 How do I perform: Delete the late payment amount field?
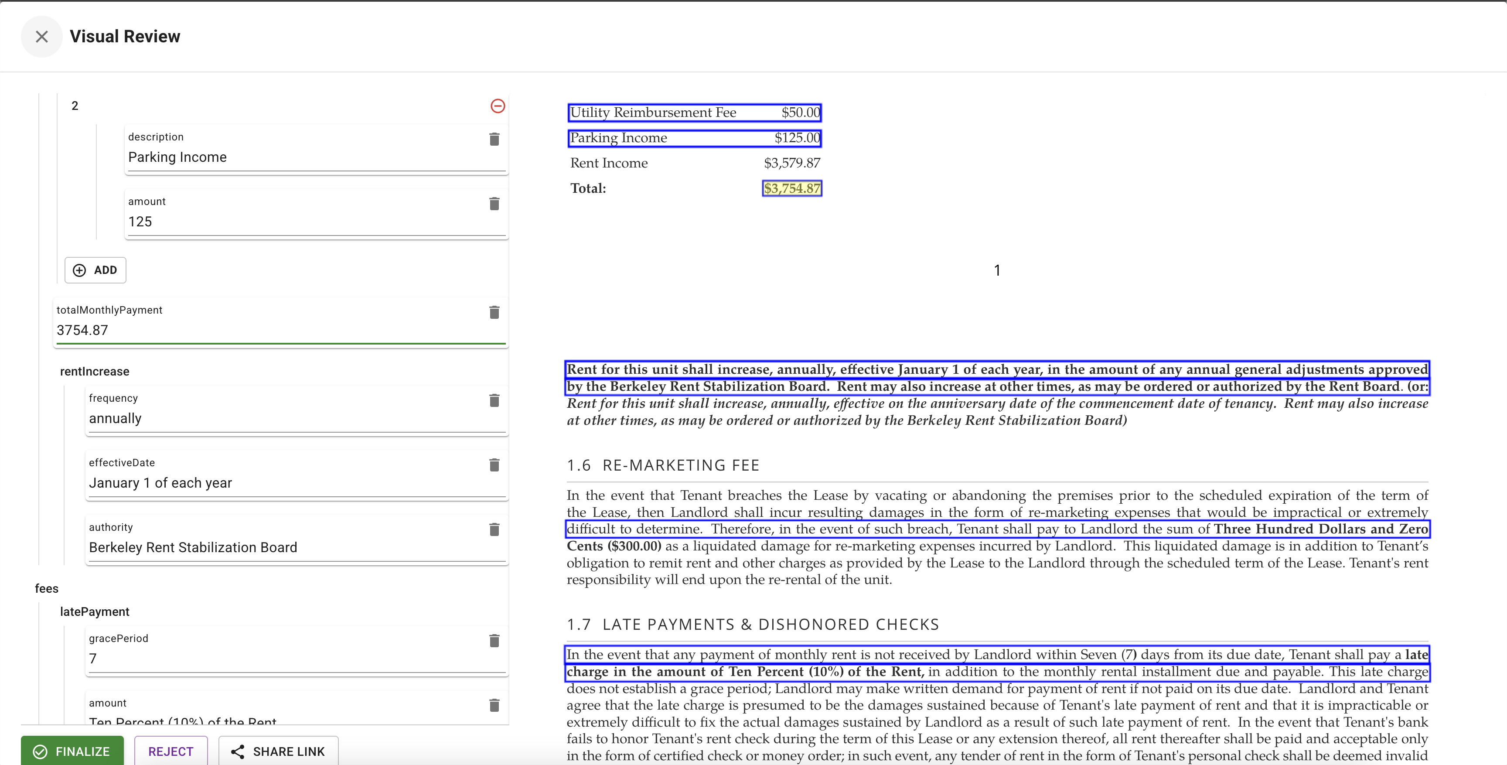494,705
